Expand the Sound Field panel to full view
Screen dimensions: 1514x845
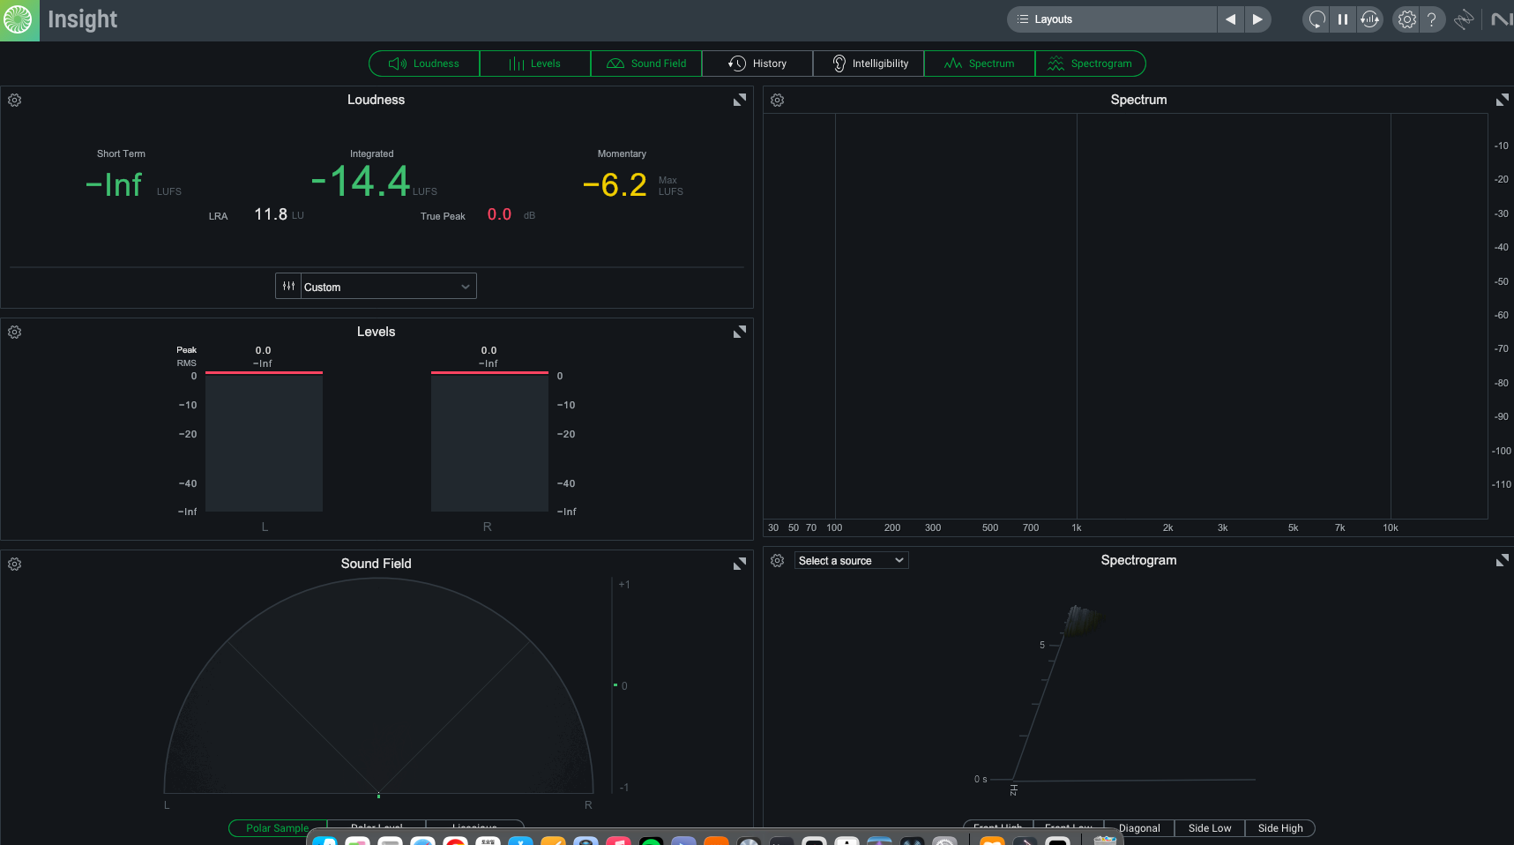click(740, 564)
